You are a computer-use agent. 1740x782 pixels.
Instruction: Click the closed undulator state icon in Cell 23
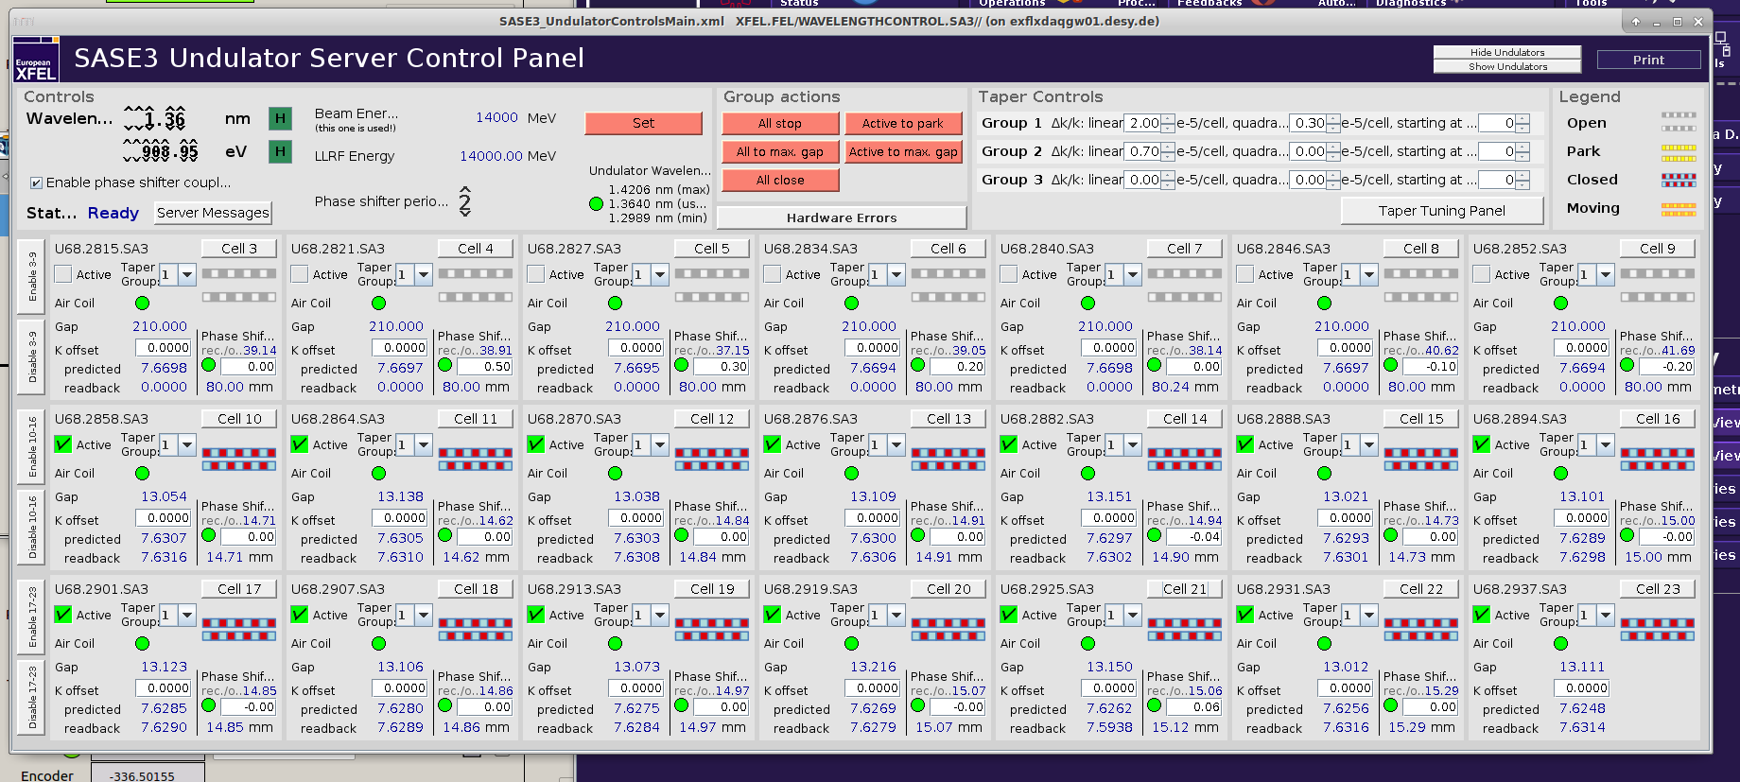pyautogui.click(x=1658, y=630)
